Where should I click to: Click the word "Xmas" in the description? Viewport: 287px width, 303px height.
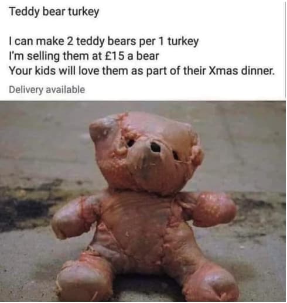pyautogui.click(x=224, y=71)
